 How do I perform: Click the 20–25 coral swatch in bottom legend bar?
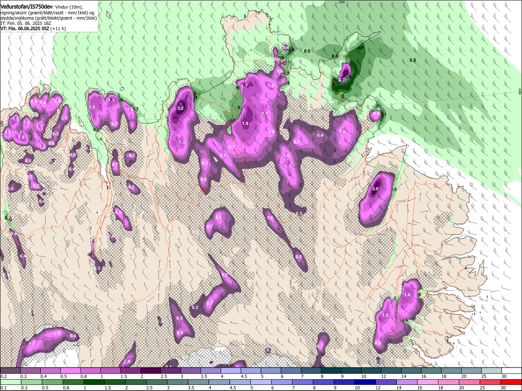pos(469,382)
